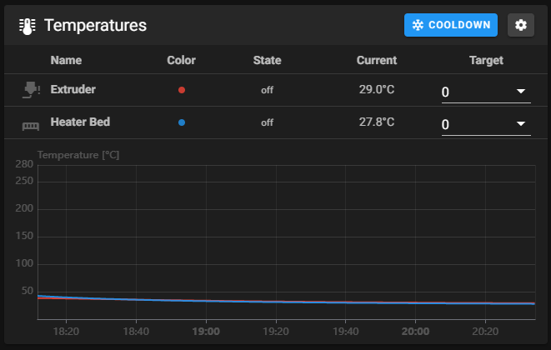Image resolution: width=551 pixels, height=350 pixels.
Task: Click the Heater Bed target temperature field
Action: point(475,125)
